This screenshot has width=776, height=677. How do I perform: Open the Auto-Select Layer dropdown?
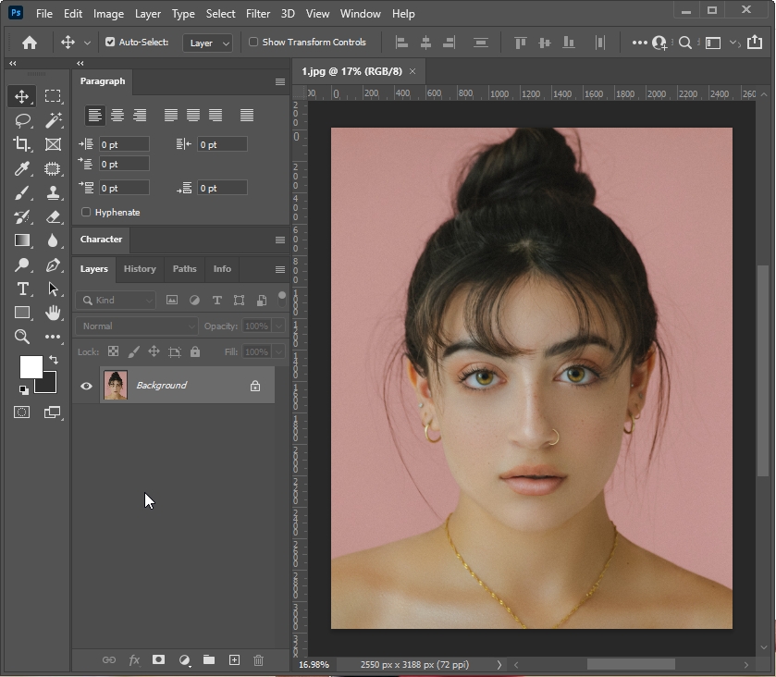coord(207,43)
